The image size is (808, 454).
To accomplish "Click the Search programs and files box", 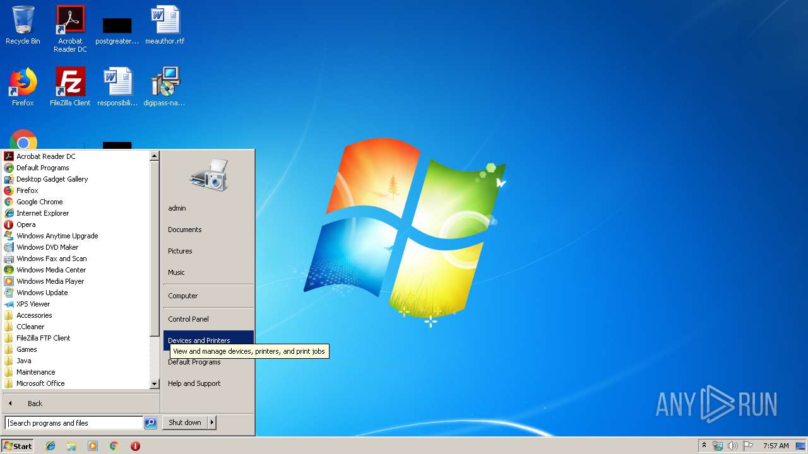I will tap(74, 423).
